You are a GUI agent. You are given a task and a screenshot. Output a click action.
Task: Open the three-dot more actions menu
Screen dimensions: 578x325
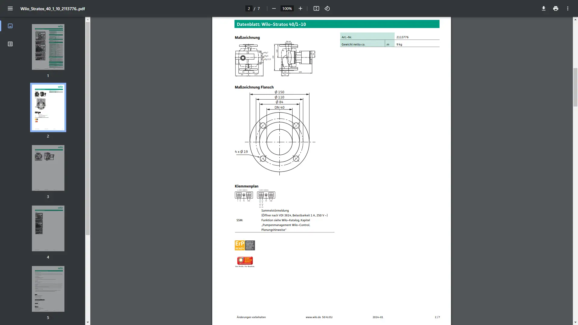coord(567,8)
